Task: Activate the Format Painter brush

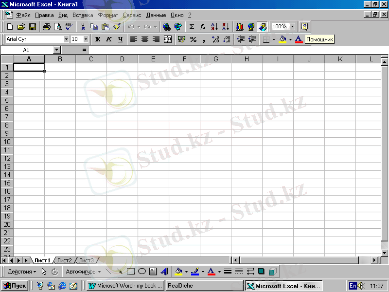Action: coord(117,27)
